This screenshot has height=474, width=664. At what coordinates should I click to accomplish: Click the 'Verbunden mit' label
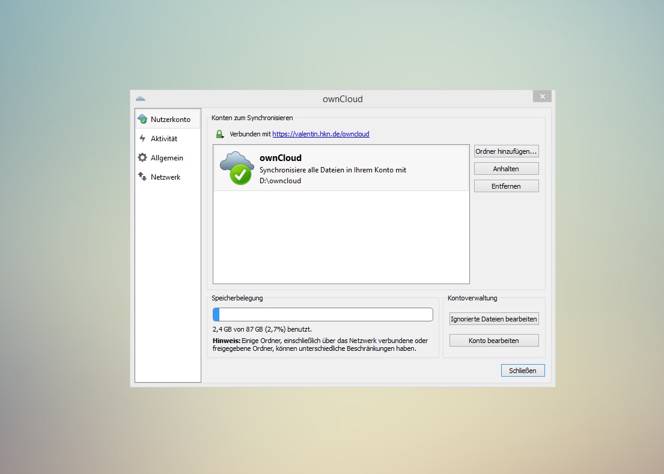pos(250,134)
